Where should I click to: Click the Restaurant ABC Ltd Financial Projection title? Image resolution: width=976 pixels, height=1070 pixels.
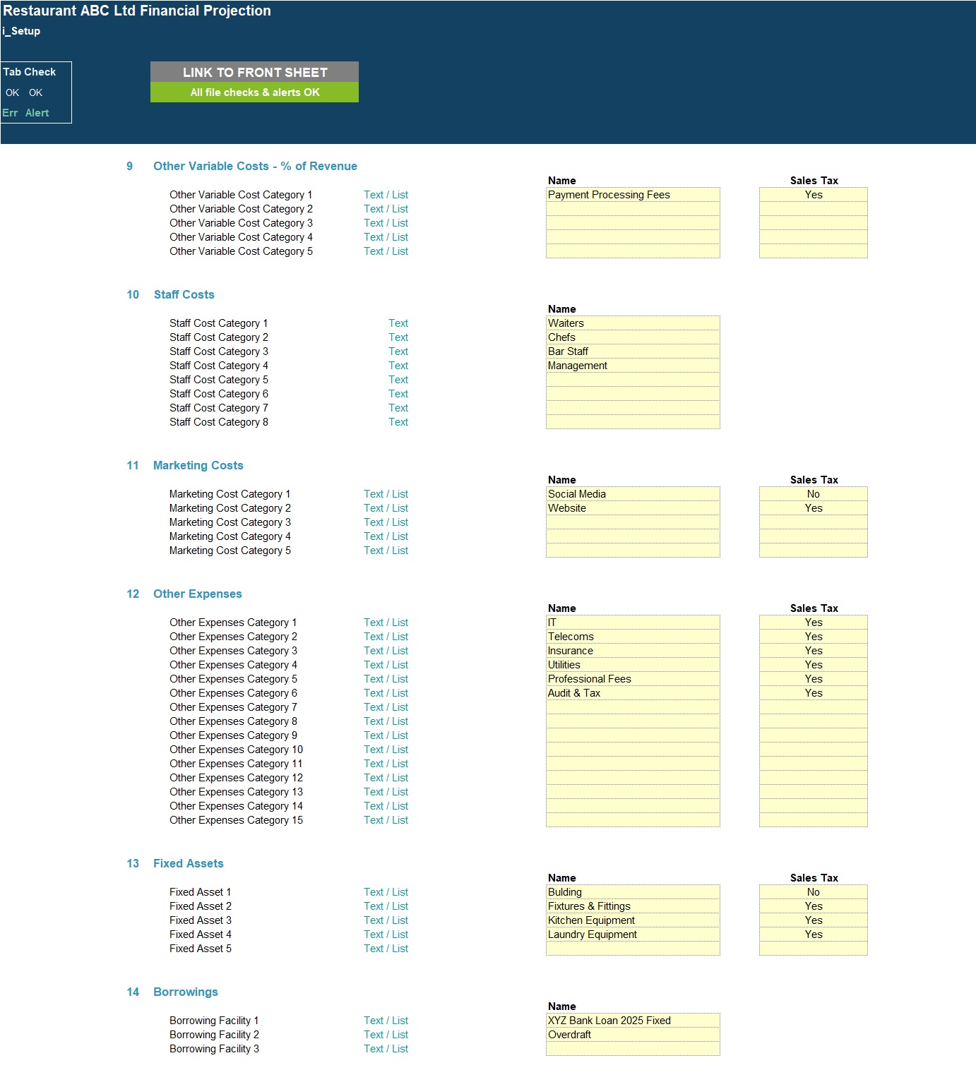[x=137, y=11]
